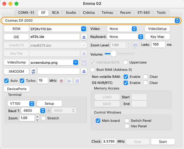Expand the ROM file Elf2Kv110.bin dropdown

click(x=84, y=29)
